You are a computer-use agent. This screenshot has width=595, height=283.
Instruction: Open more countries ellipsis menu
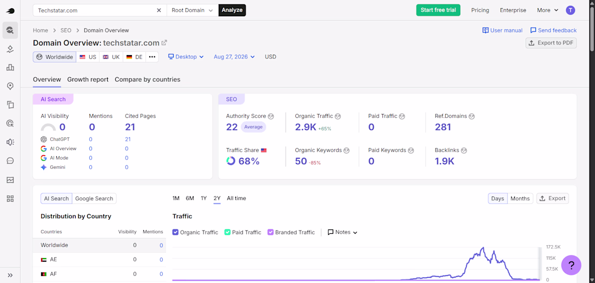[x=152, y=57]
